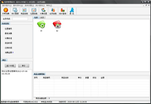
Task: Switch to the 大厅 tab
Action: click(42, 18)
